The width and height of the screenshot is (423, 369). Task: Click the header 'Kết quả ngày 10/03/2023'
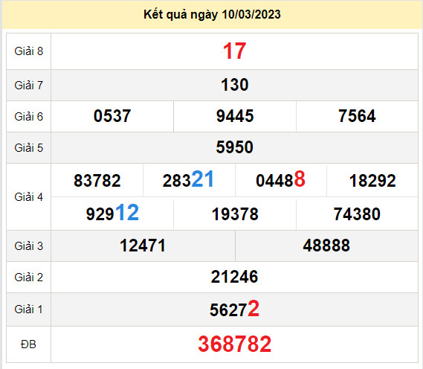(x=212, y=15)
